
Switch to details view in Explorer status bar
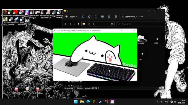[160, 88]
